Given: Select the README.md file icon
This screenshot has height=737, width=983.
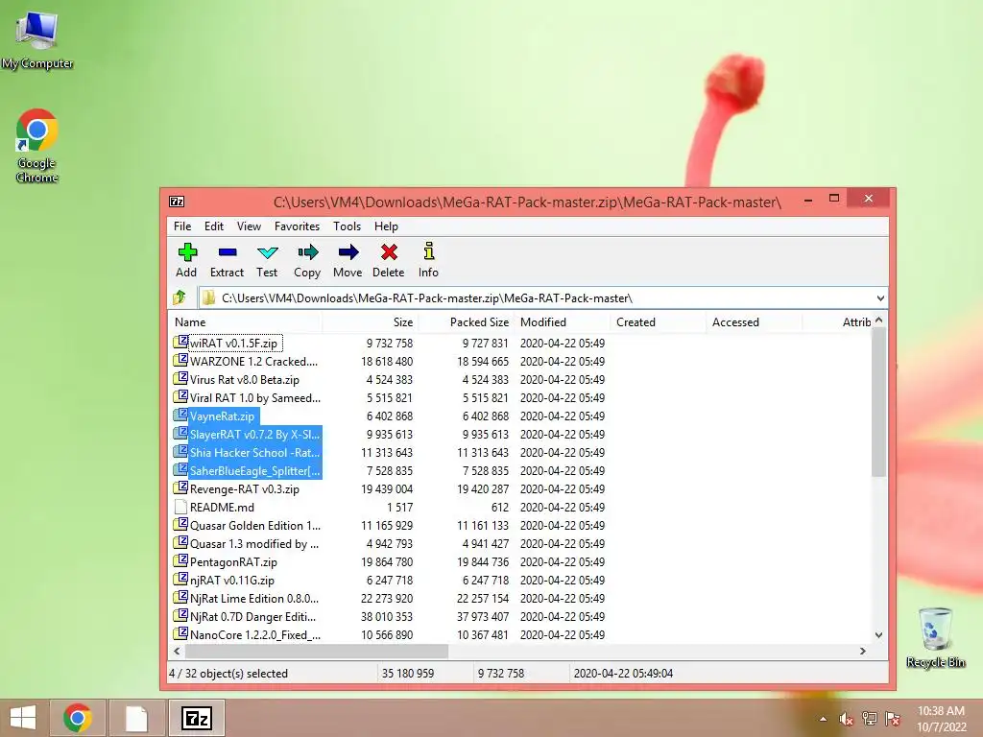Looking at the screenshot, I should pyautogui.click(x=180, y=507).
